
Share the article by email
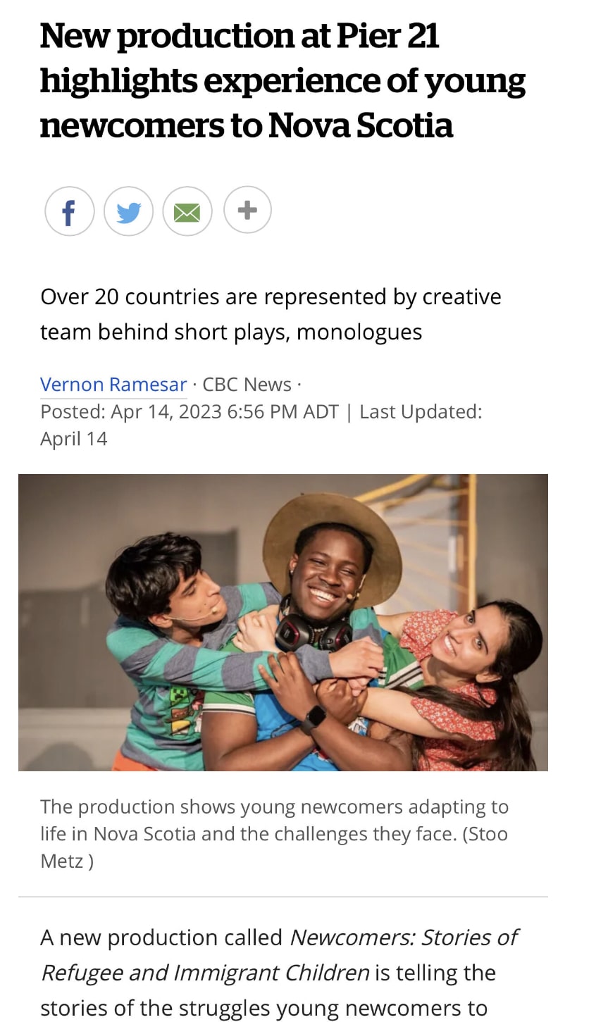[187, 211]
